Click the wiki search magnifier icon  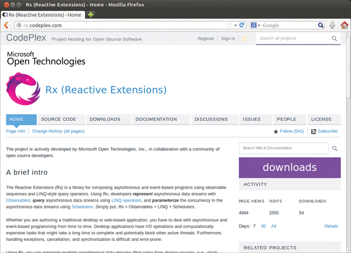(335, 148)
